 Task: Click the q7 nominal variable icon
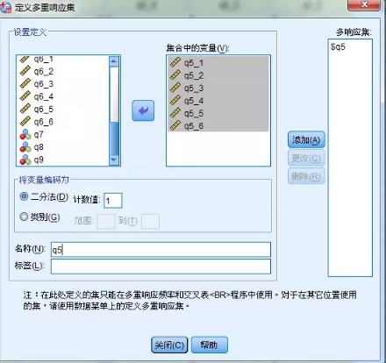tap(25, 134)
